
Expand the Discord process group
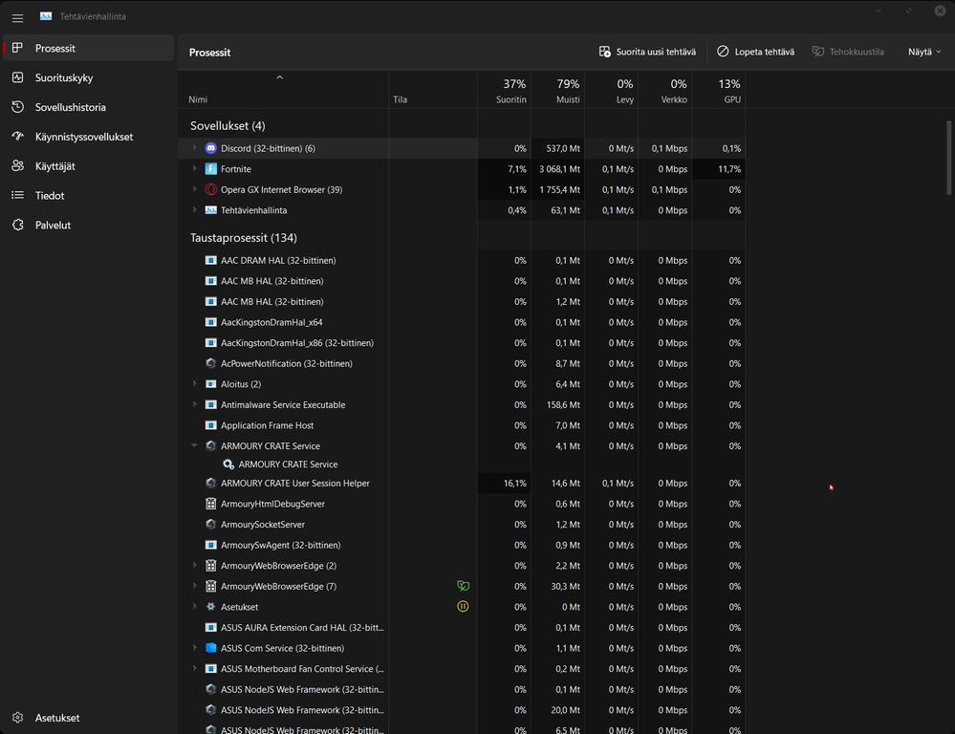tap(195, 148)
